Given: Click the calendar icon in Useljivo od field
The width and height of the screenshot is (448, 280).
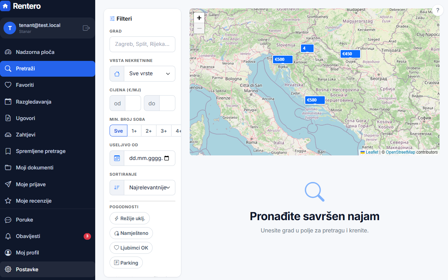Looking at the screenshot, I should 117,158.
